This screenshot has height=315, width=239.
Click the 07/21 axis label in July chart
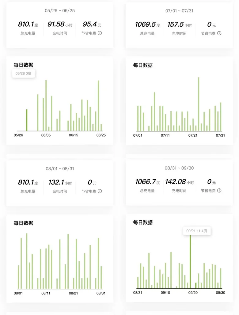click(x=193, y=135)
